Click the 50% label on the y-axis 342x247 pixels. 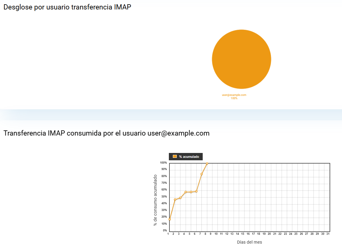(x=164, y=197)
